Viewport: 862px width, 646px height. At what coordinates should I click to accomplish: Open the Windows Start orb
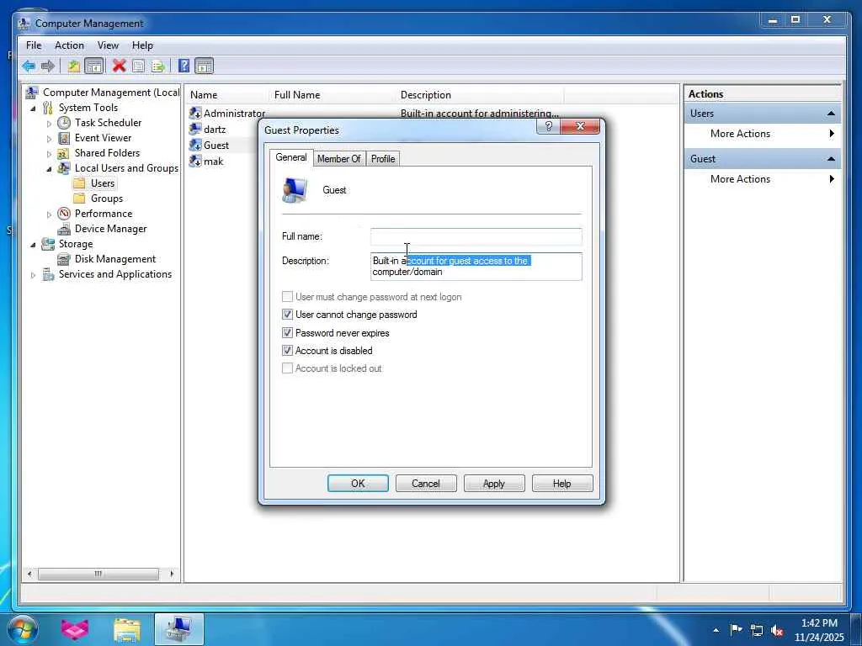23,629
